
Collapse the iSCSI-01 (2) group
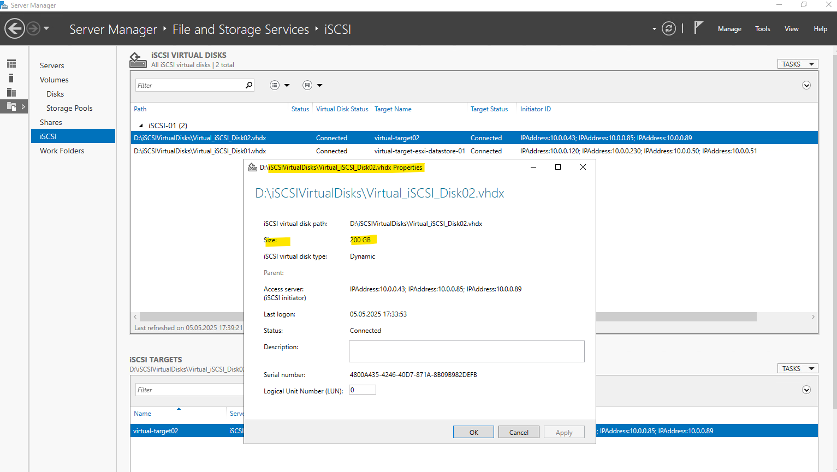click(x=141, y=126)
